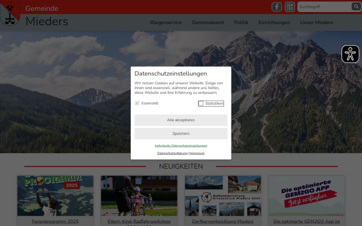This screenshot has width=362, height=226.
Task: Open the Bürgerservice menu
Action: [166, 23]
